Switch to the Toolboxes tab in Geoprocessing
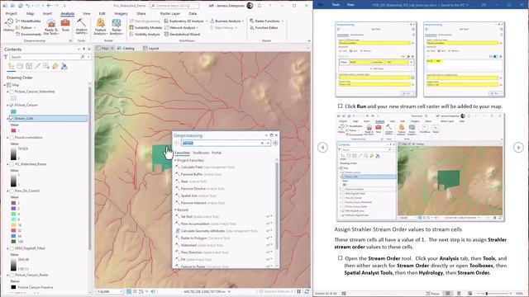The image size is (529, 297). [x=201, y=153]
